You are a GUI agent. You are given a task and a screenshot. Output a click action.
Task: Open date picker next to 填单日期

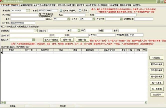[x=28, y=11]
